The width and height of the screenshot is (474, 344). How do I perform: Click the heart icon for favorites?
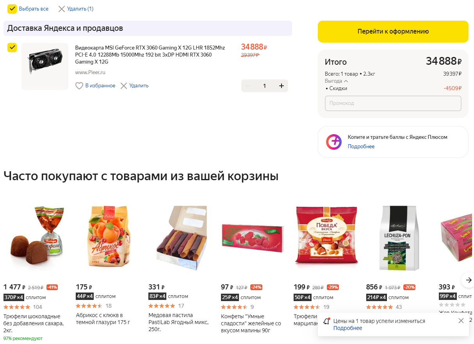tap(79, 86)
